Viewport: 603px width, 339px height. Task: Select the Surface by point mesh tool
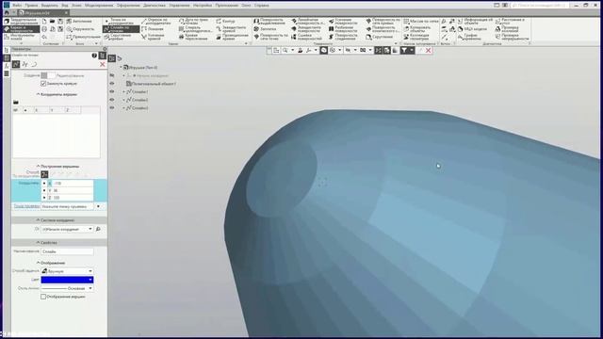click(x=270, y=37)
